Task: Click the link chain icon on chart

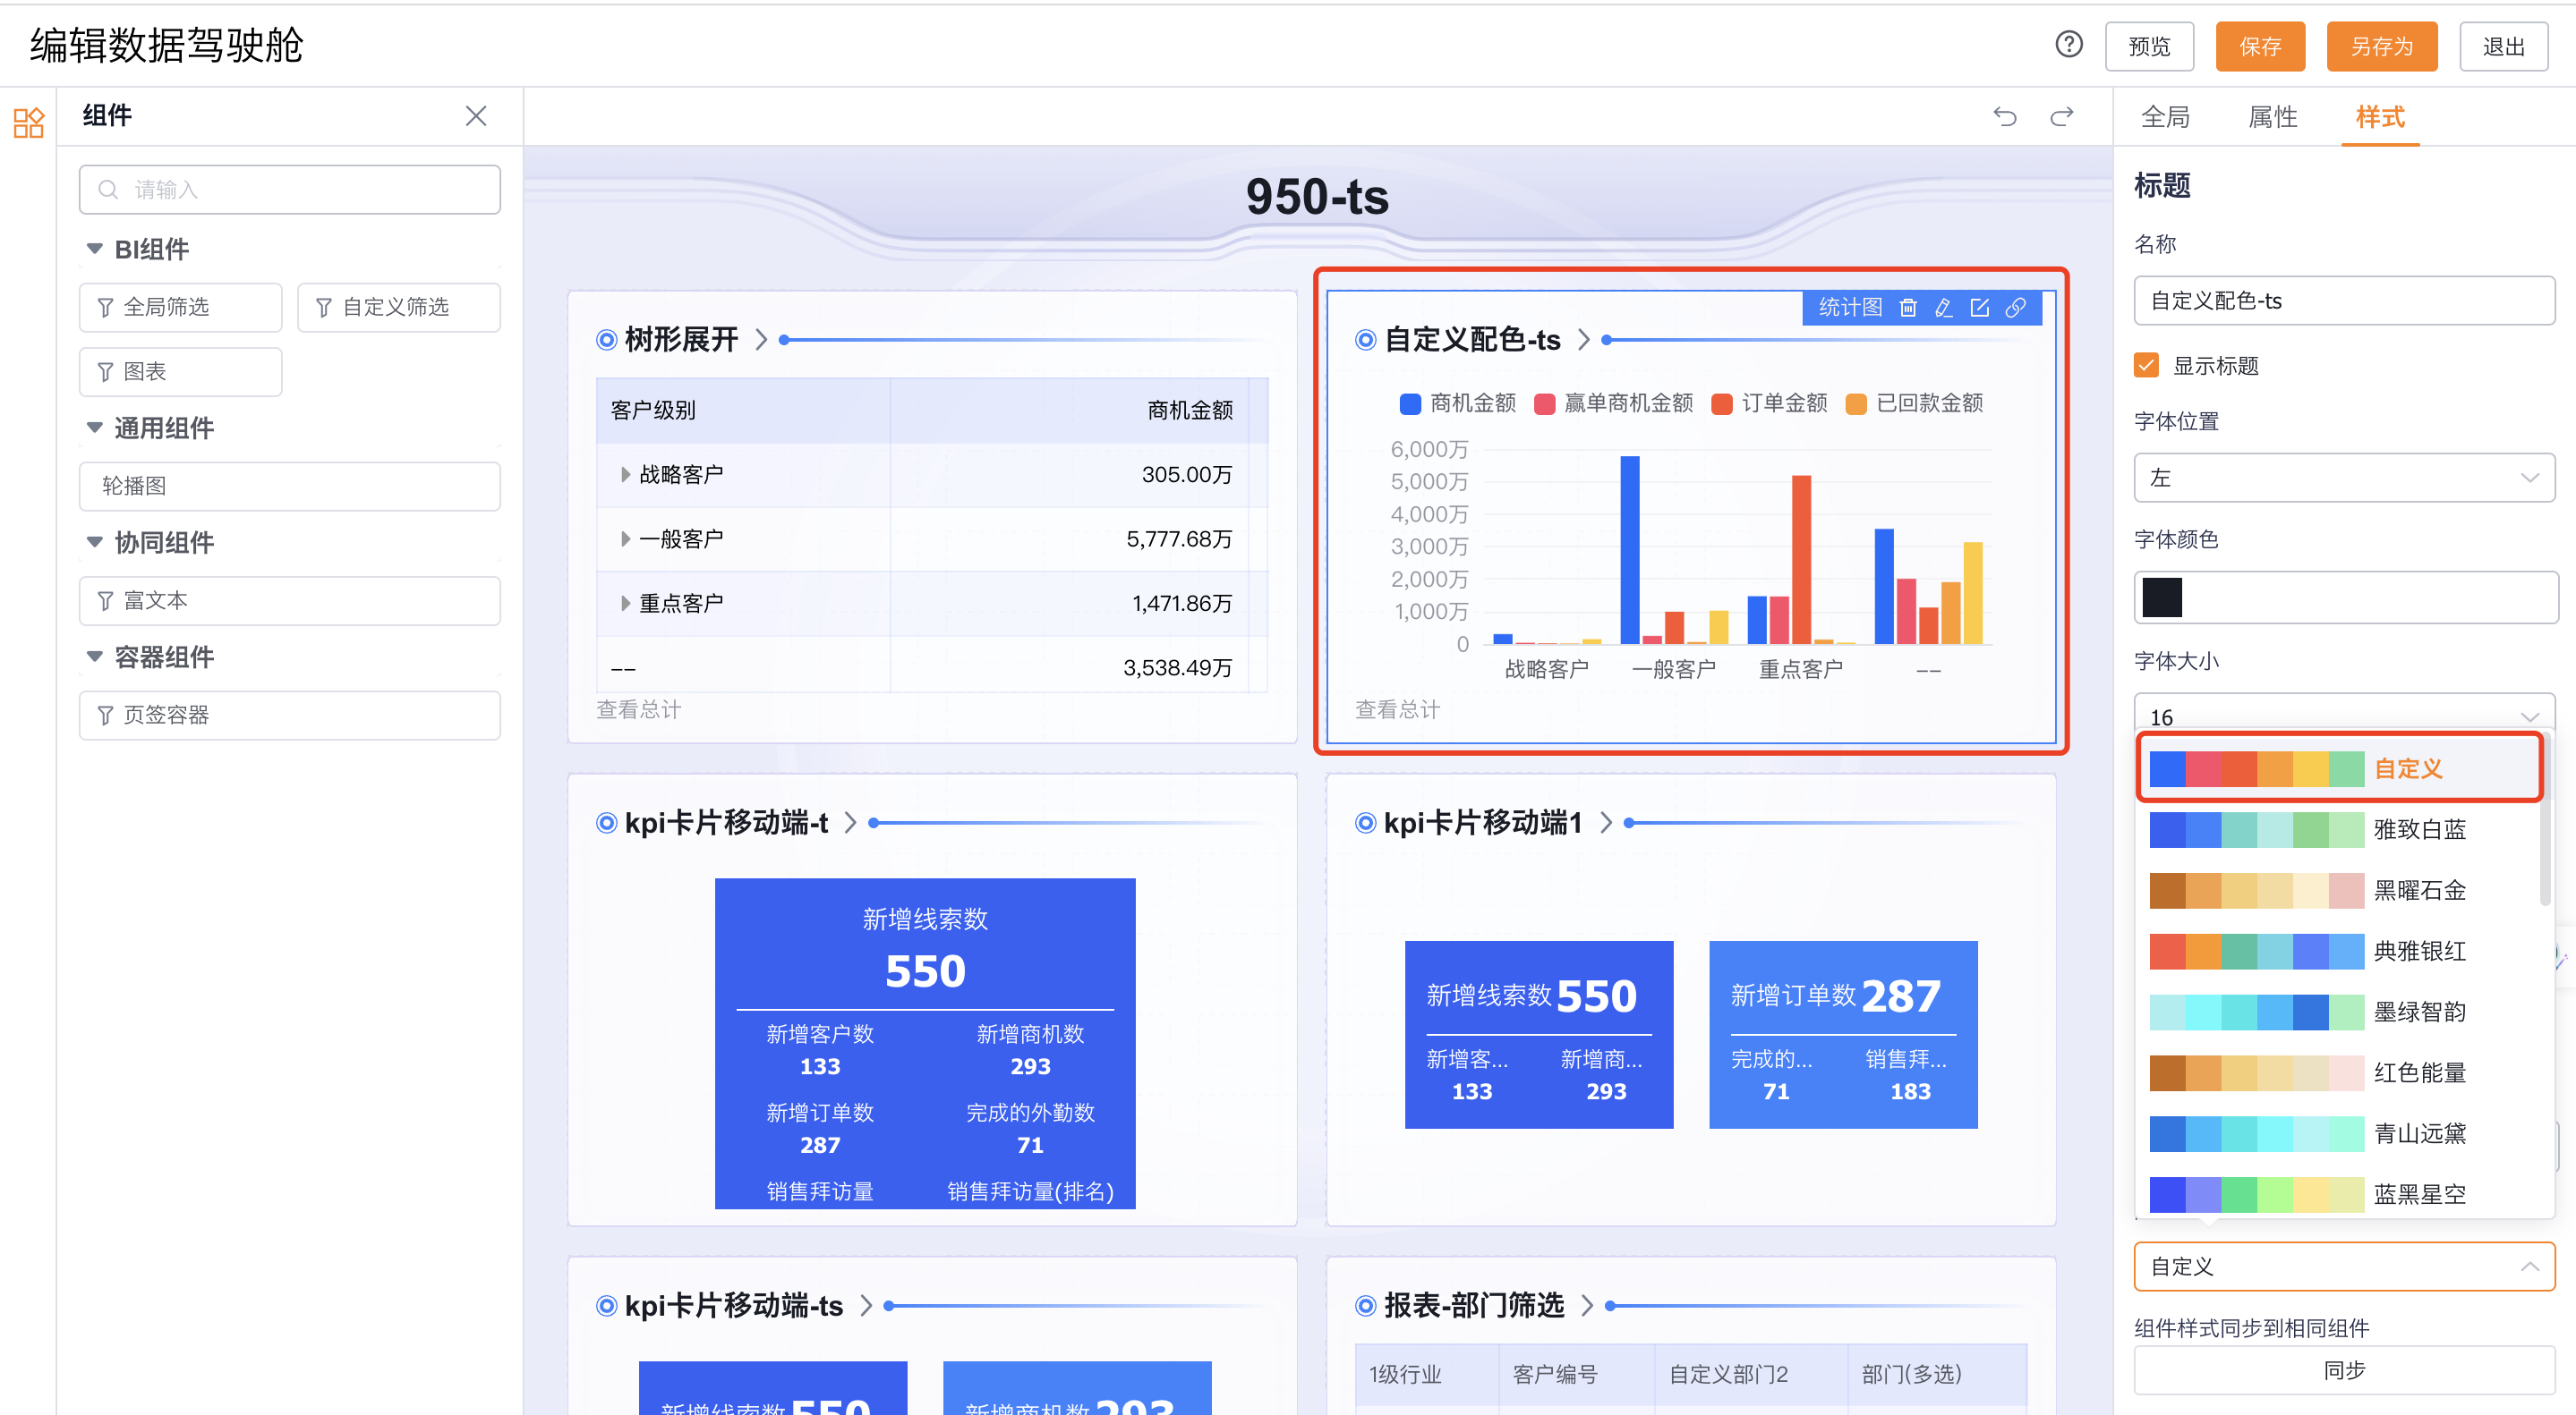Action: [x=2015, y=308]
